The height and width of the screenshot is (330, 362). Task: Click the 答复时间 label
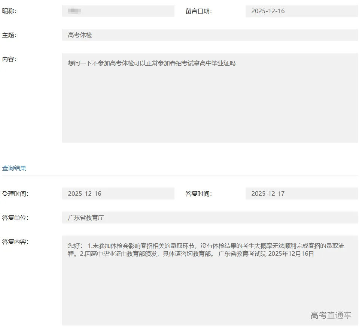coord(198,193)
